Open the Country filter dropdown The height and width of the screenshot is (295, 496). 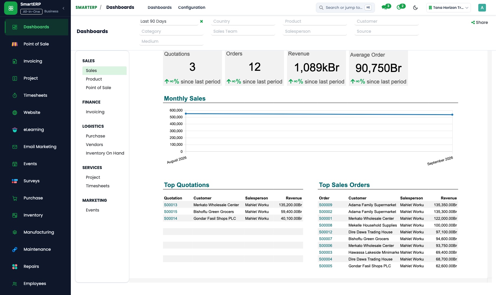pos(243,21)
